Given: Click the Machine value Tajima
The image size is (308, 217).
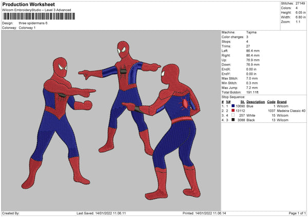Looking at the screenshot, I should [x=252, y=32].
